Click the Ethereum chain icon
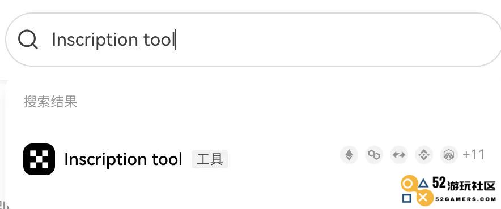Screen dimensions: 501x209 tap(349, 155)
